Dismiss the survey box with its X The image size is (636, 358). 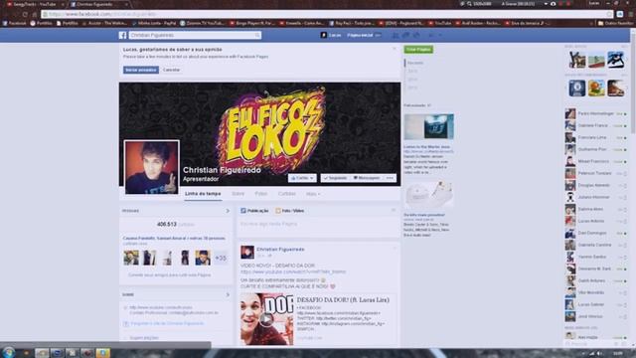click(394, 49)
